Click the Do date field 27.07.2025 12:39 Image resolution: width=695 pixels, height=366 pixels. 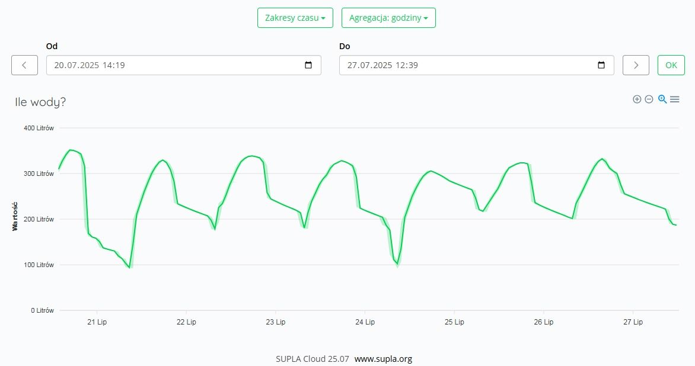pyautogui.click(x=477, y=65)
